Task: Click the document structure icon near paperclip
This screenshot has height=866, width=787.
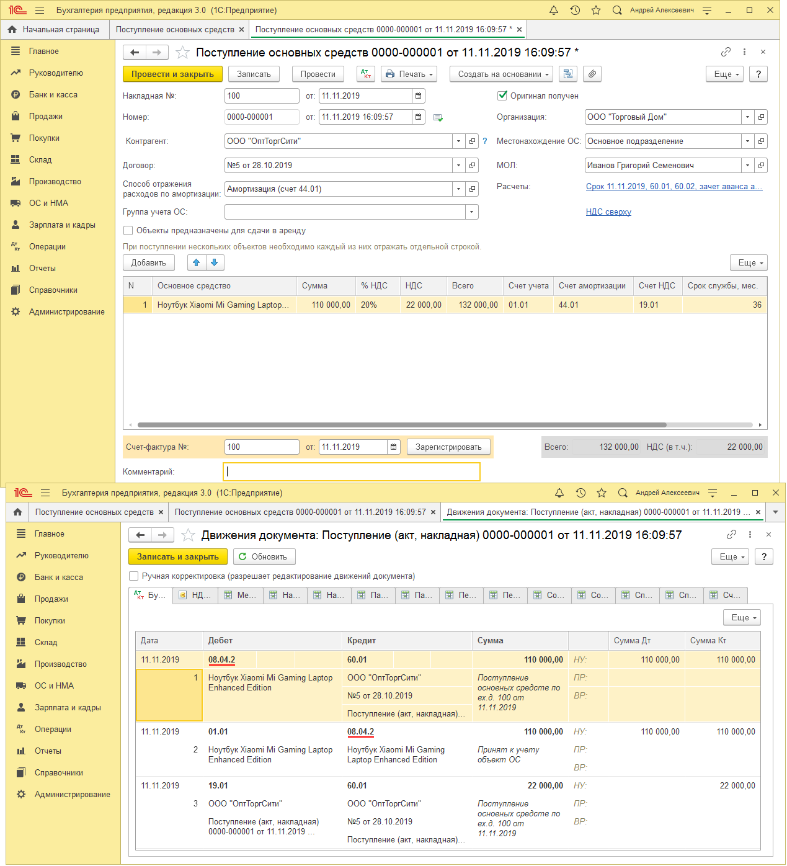Action: point(567,74)
